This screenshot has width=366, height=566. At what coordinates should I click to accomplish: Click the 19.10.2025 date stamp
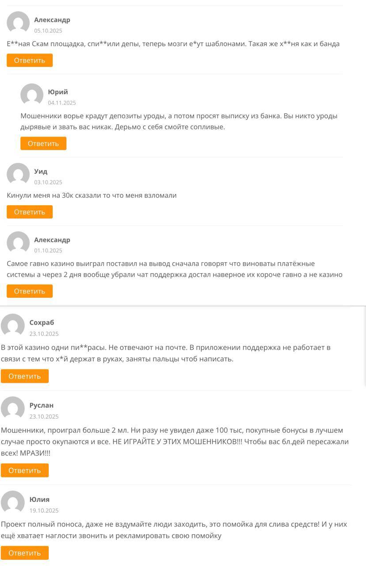click(44, 511)
